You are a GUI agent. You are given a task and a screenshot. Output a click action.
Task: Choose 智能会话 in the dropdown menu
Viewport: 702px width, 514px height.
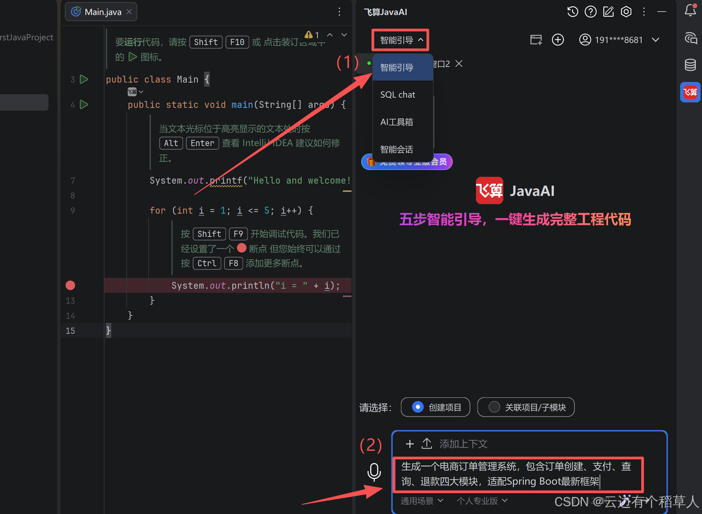(403, 149)
